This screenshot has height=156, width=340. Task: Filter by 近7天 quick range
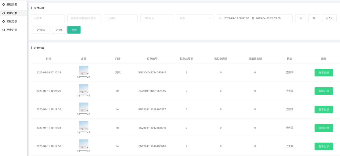[x=329, y=18]
